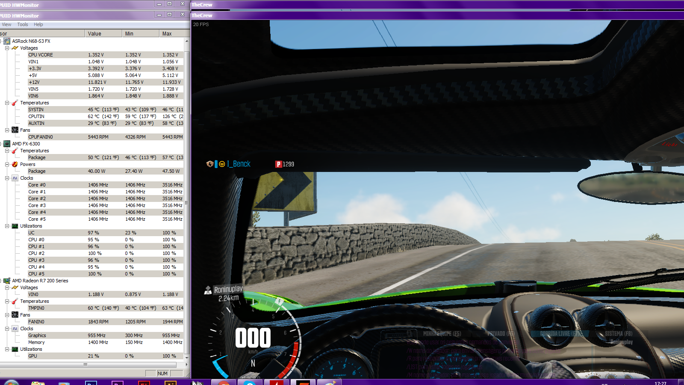The width and height of the screenshot is (684, 385).
Task: Click the lightning icon beside ASRock Voltages
Action: tap(15, 48)
